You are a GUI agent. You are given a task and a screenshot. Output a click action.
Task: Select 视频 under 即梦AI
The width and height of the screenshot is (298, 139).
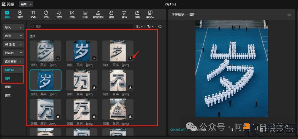pyautogui.click(x=8, y=87)
